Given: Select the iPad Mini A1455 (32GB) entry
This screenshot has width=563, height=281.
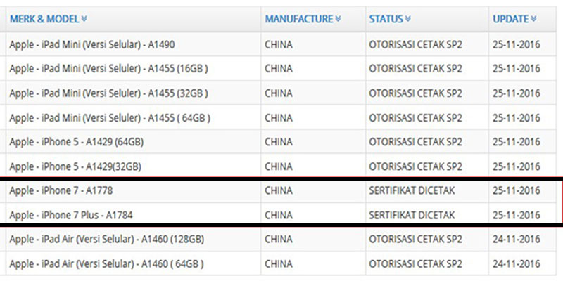Looking at the screenshot, I should pyautogui.click(x=109, y=93).
